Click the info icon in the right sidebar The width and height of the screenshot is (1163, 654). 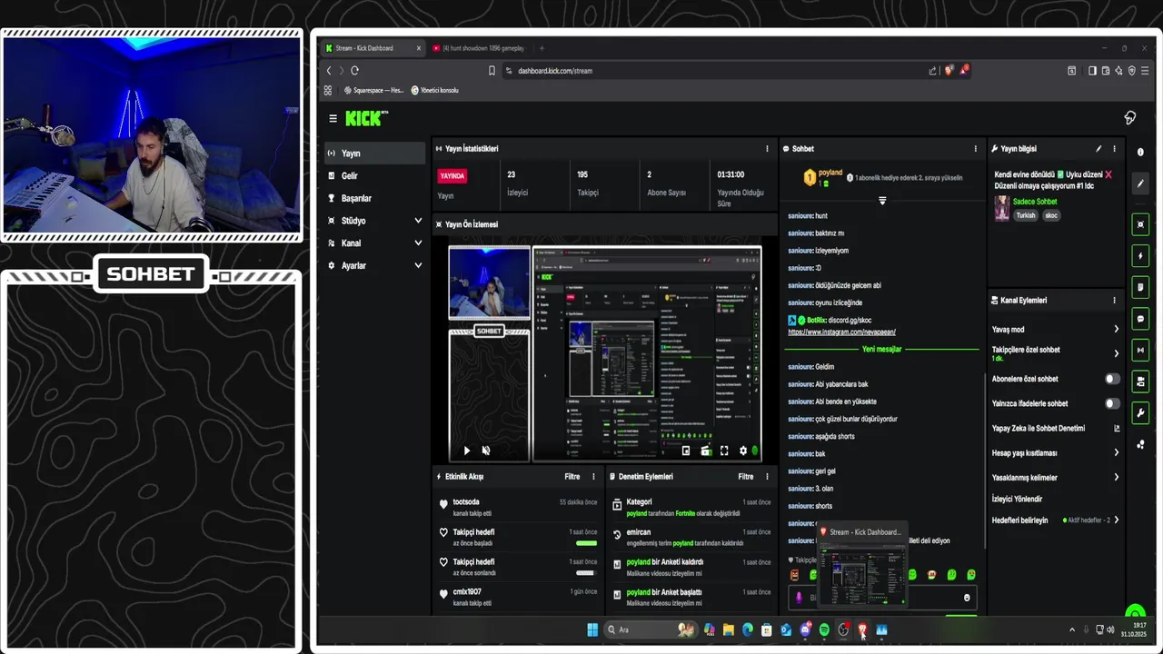tap(1141, 153)
